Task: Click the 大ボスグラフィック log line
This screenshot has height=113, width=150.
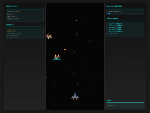Action: point(115,26)
